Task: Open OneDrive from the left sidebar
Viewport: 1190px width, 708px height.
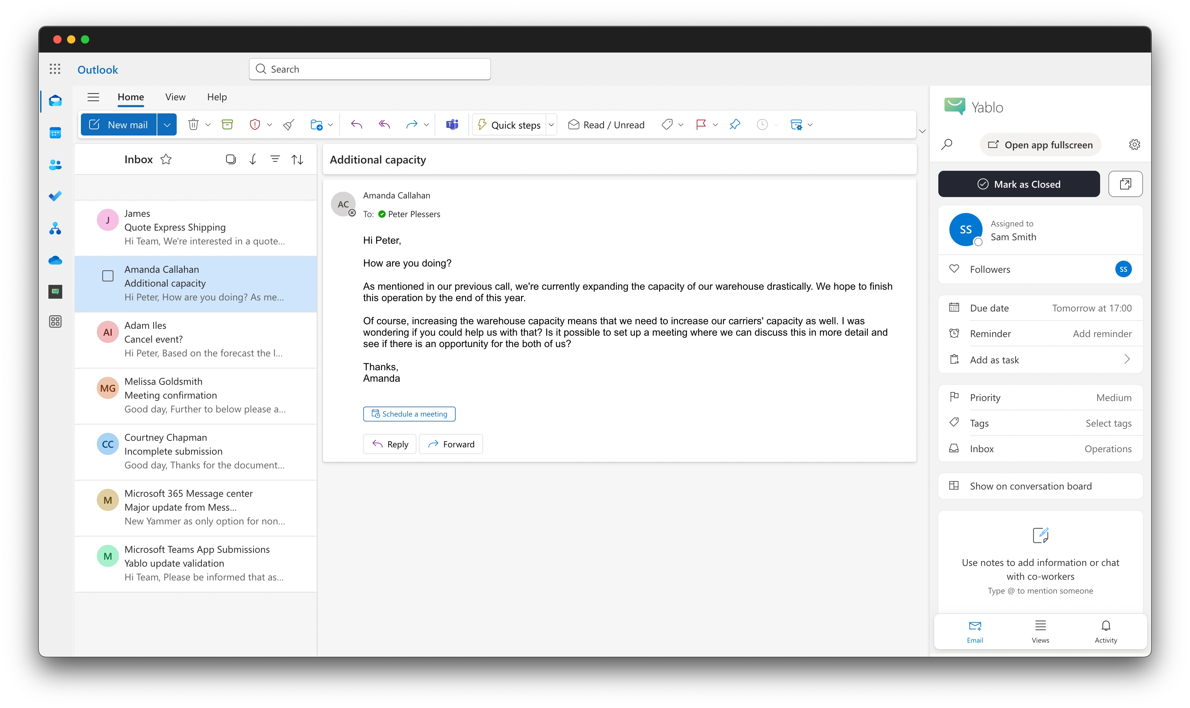Action: tap(55, 261)
